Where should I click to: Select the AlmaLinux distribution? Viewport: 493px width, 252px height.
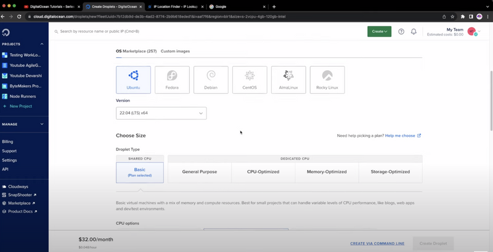tap(288, 80)
